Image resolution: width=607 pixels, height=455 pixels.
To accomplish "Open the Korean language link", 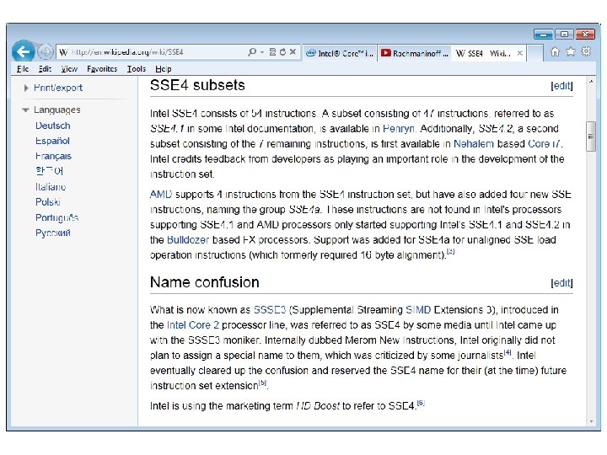I will point(49,171).
